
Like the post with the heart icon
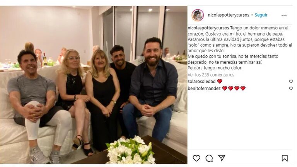pos(196,158)
